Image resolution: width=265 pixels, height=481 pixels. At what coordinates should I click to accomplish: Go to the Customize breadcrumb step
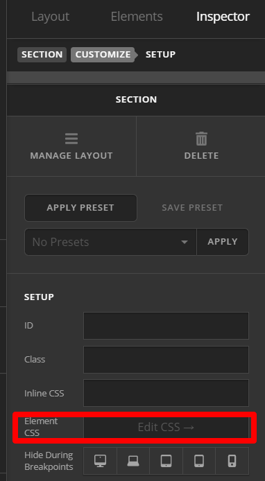tap(103, 55)
